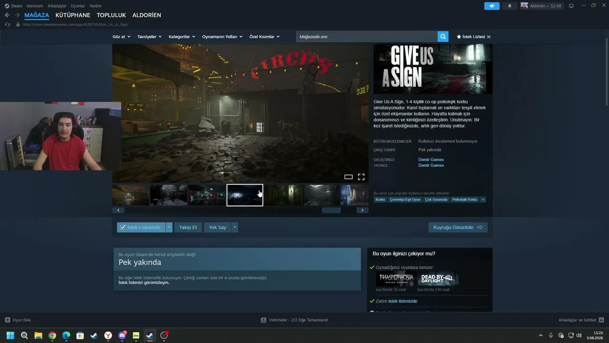Viewport: 609px width, 343px height.
Task: Select the red CIRCUS sign screenshot thumbnail
Action: coord(131,195)
